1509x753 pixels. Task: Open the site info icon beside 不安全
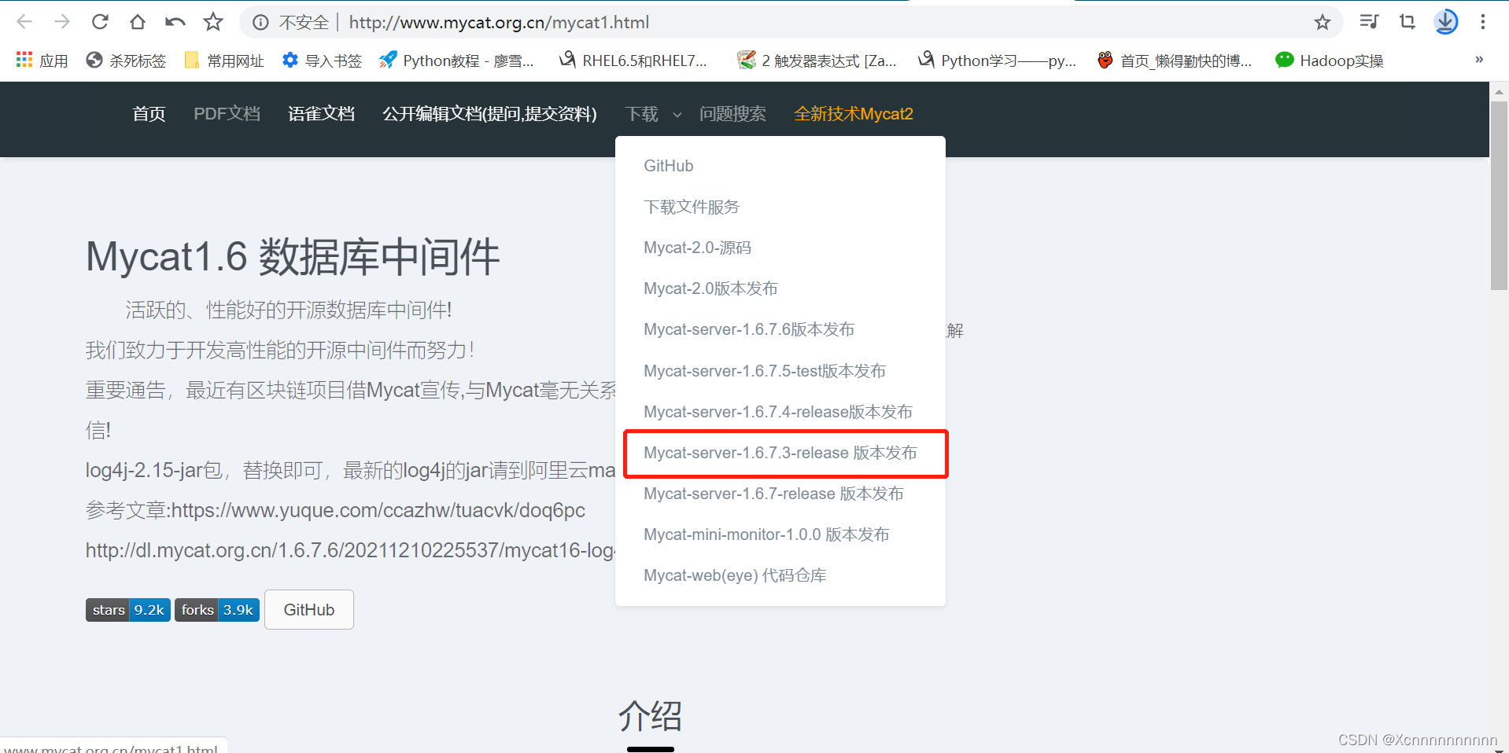point(260,23)
